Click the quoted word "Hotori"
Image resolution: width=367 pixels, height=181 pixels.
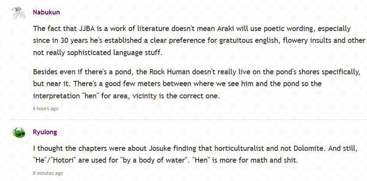pos(54,161)
